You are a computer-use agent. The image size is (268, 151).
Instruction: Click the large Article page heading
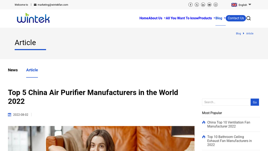25,43
